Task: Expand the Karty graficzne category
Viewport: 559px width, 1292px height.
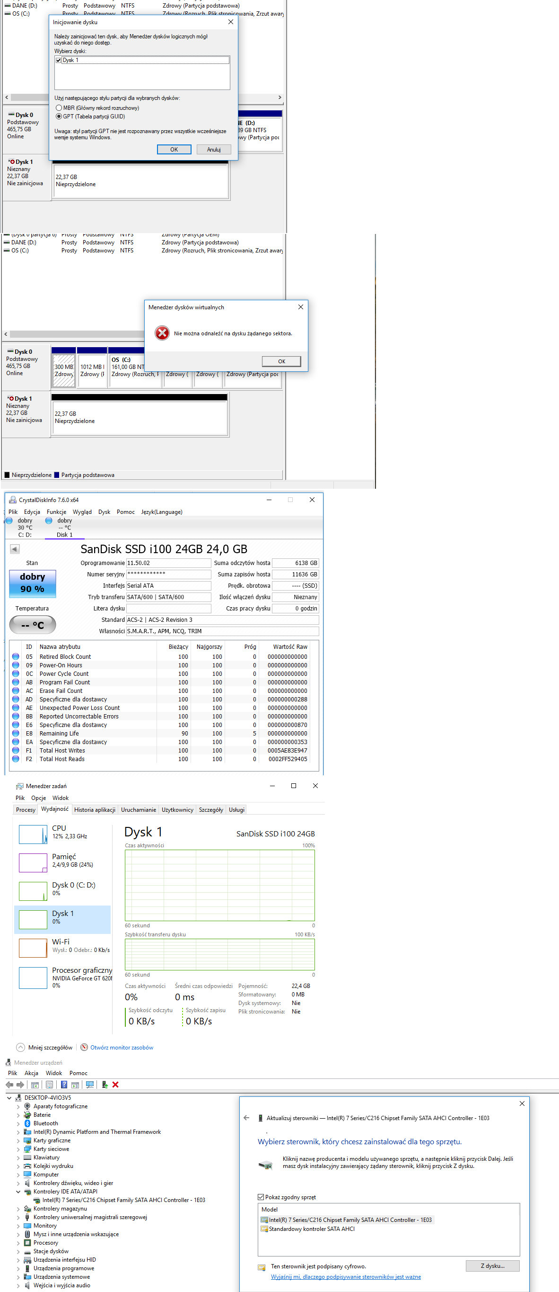Action: click(x=18, y=1140)
